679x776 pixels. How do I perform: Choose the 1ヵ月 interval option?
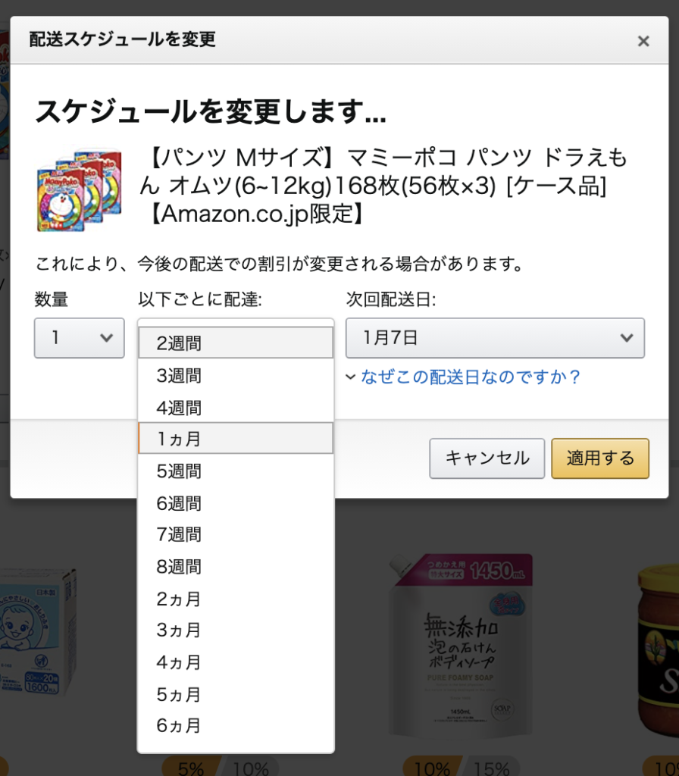coord(236,439)
